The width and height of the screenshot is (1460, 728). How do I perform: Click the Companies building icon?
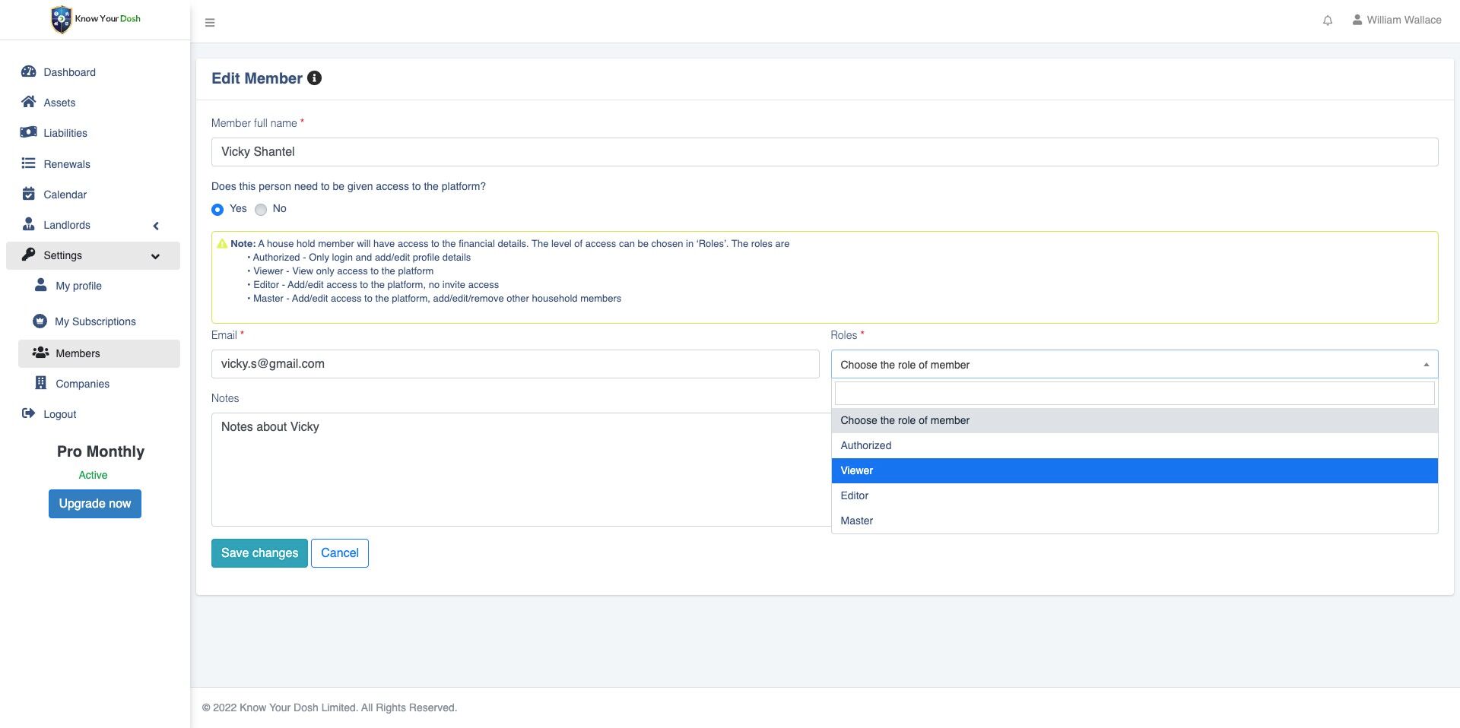tap(41, 383)
